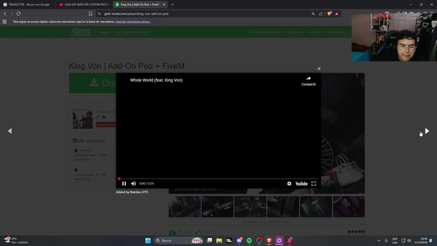Show hidden system tray icons

pyautogui.click(x=379, y=241)
